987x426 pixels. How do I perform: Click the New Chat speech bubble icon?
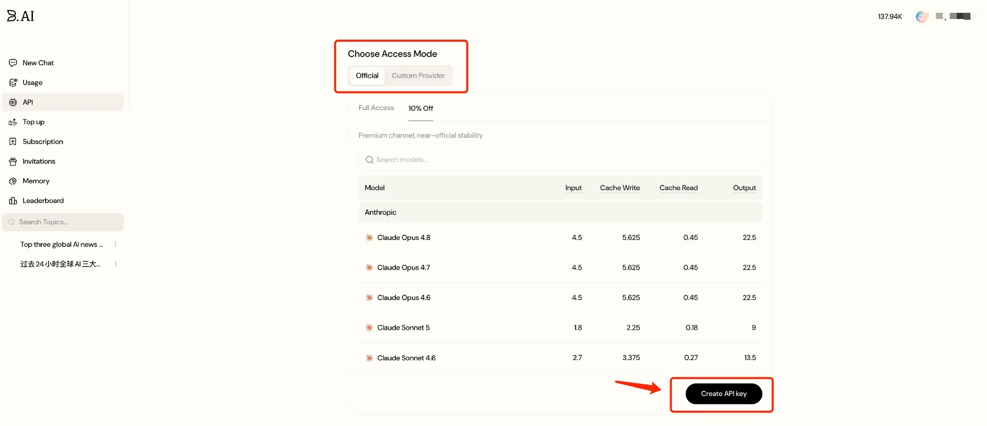click(13, 63)
